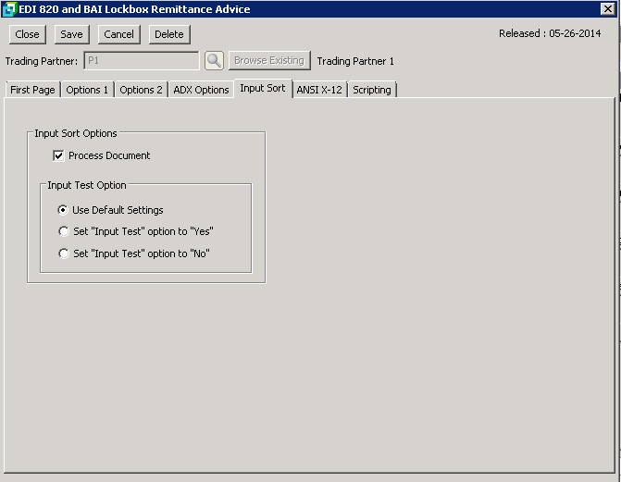Select the Input Sort tab
This screenshot has height=482, width=621.
coord(263,89)
